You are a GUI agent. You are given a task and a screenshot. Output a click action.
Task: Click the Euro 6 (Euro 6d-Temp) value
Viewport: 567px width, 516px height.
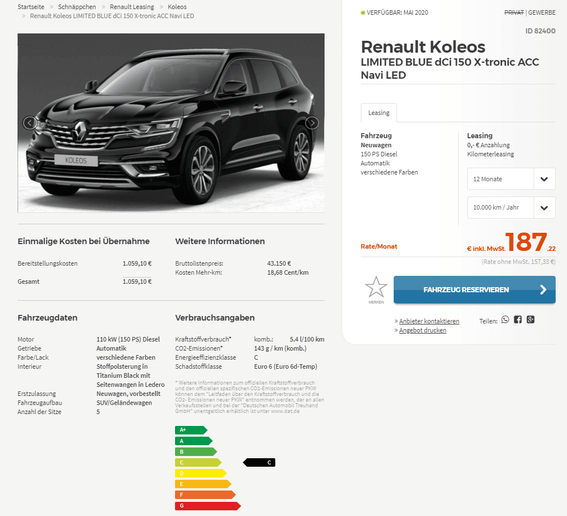285,366
